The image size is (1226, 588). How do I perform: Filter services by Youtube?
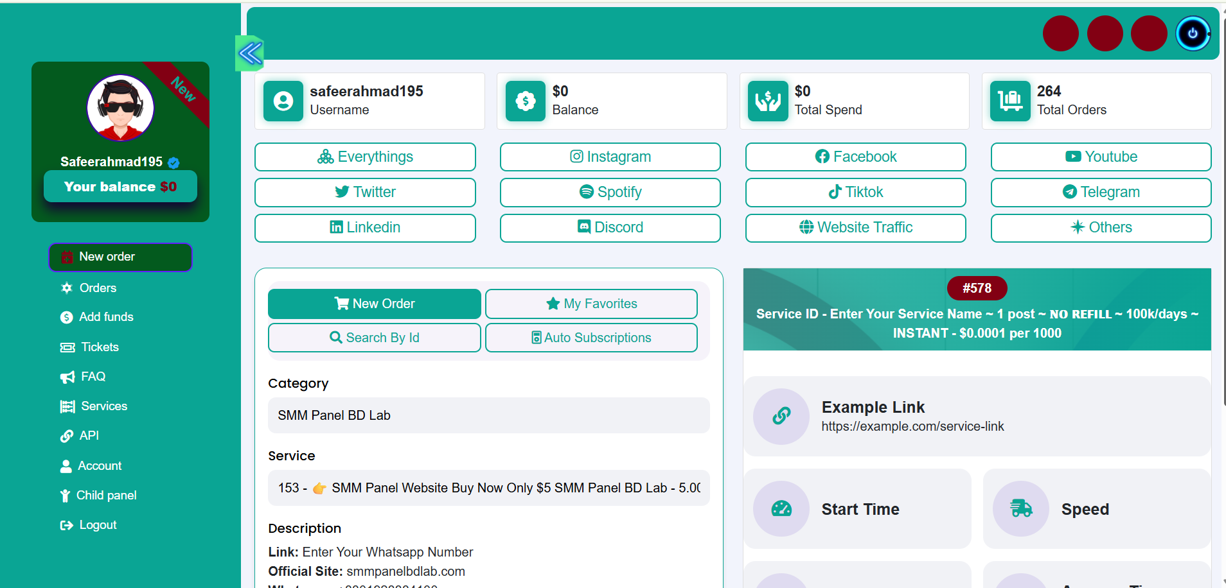point(1101,157)
